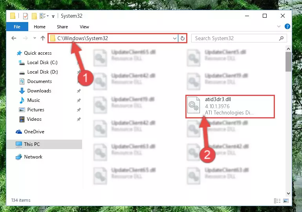Click the atid3dr3.dll gear file icon
302x212 pixels.
click(x=194, y=105)
